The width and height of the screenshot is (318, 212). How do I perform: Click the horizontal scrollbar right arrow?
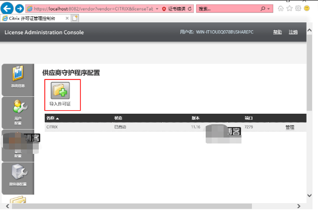299,206
